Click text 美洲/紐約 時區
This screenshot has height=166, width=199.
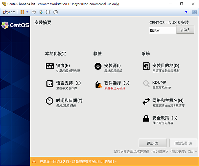coord(66,105)
